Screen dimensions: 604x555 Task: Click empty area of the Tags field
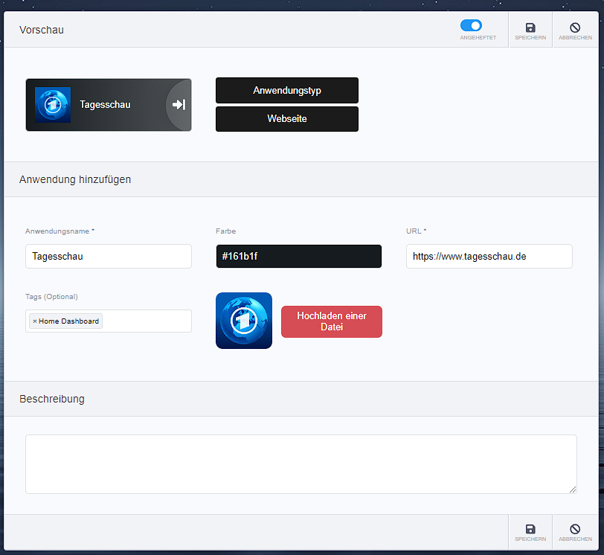[x=145, y=321]
